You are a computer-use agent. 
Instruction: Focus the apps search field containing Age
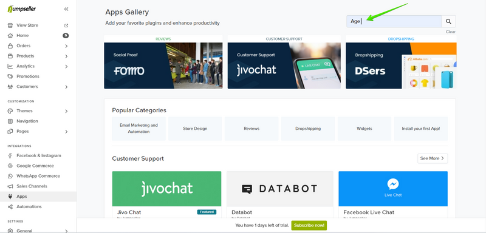tap(394, 21)
